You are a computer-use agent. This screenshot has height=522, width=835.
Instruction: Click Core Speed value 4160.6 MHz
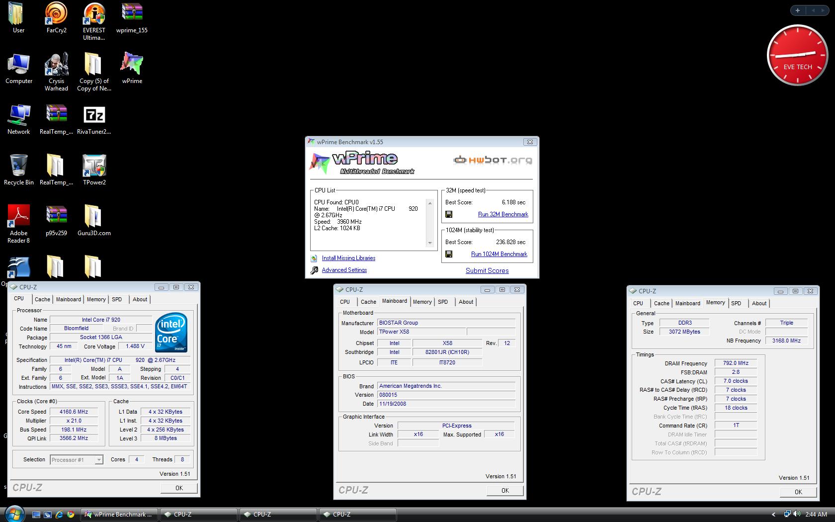tap(74, 412)
